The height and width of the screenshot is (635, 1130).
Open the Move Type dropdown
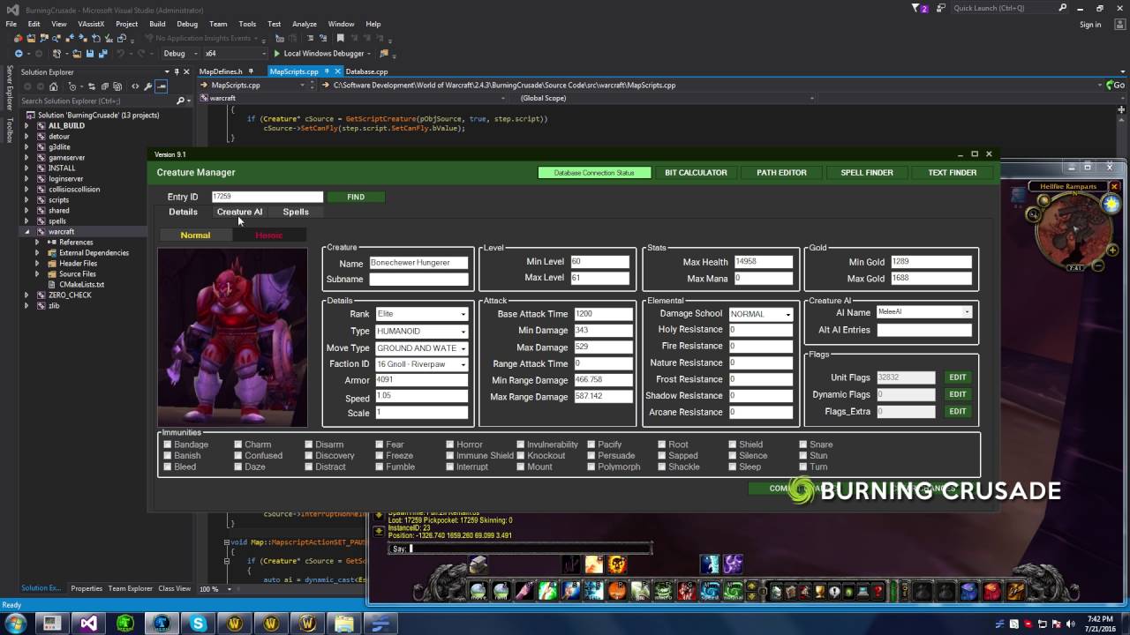point(421,347)
